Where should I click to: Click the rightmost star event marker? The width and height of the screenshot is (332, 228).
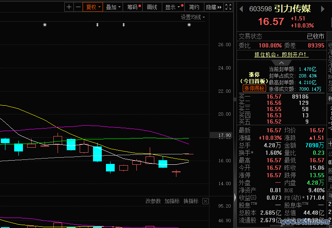click(x=189, y=25)
